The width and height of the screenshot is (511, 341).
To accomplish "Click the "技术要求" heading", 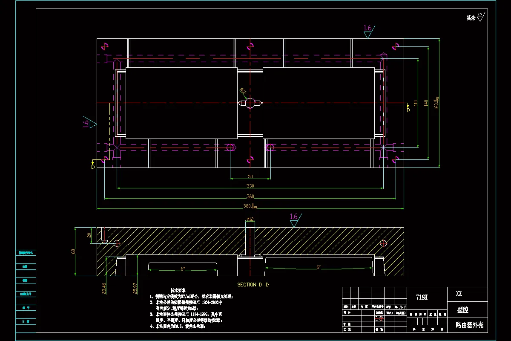I will 178,290.
